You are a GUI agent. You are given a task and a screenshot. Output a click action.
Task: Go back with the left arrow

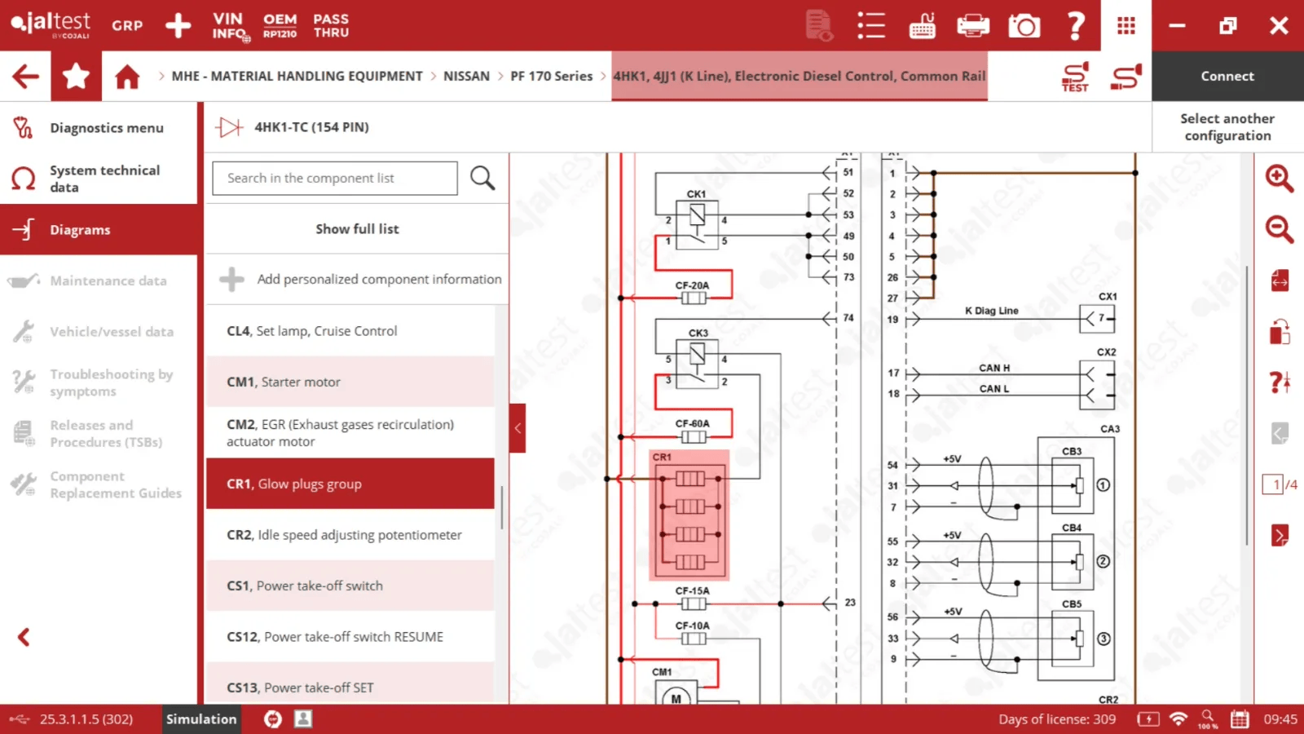[x=25, y=77]
